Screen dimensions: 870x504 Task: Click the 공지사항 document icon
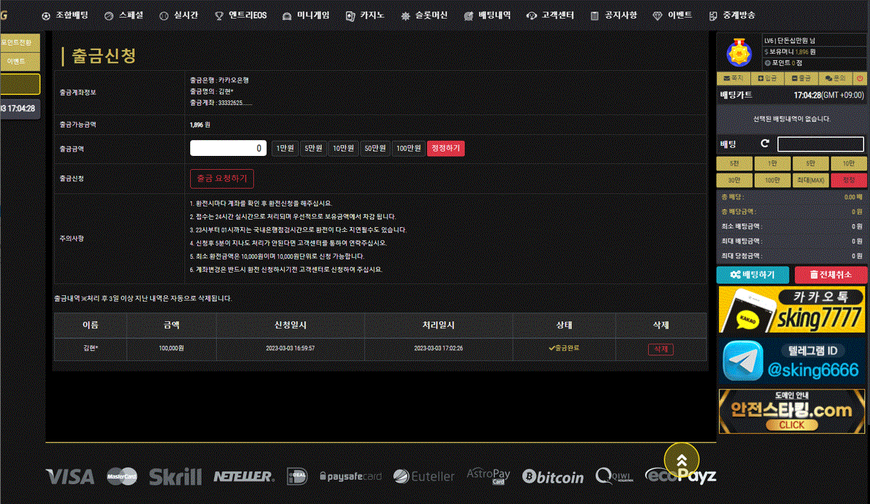click(595, 15)
